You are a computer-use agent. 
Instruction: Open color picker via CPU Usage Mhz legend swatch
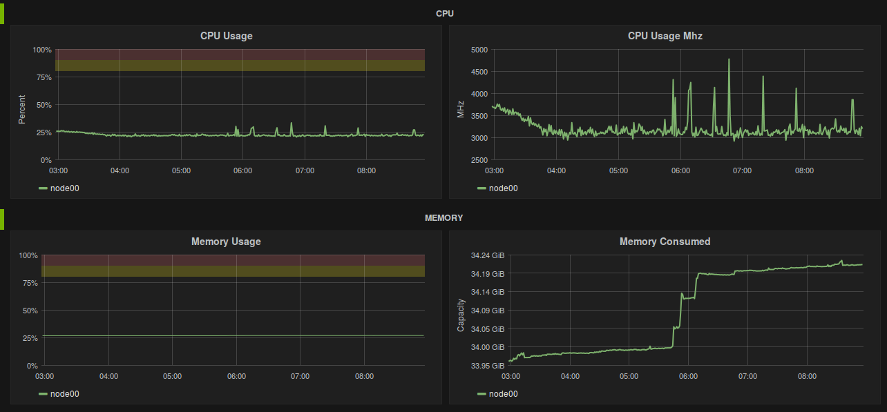pos(481,188)
